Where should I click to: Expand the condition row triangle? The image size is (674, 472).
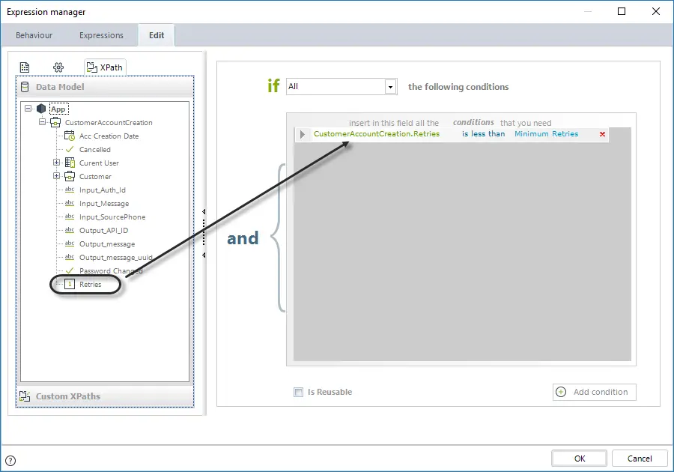(x=303, y=134)
